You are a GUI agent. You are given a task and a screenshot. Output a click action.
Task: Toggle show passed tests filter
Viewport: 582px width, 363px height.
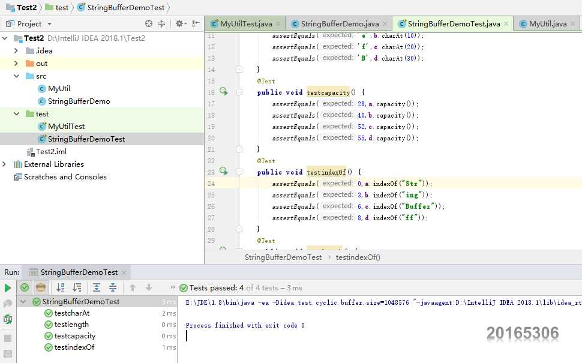25,288
